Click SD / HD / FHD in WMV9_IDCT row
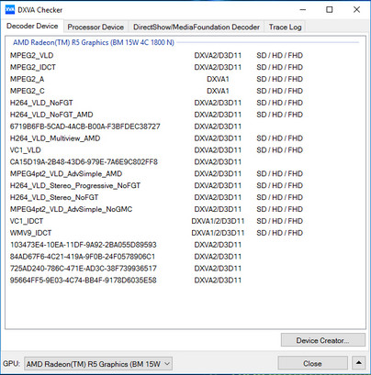 tap(279, 233)
